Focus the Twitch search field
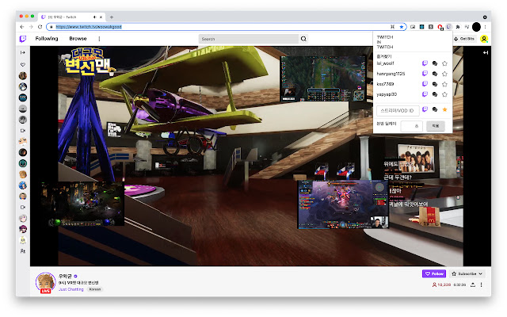 tap(248, 39)
